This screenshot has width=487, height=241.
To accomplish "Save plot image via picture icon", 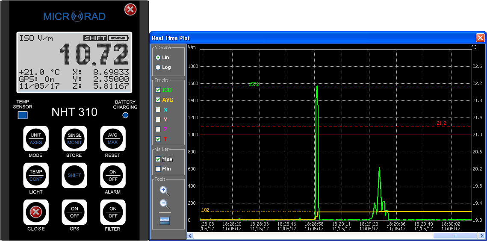I will click(165, 221).
